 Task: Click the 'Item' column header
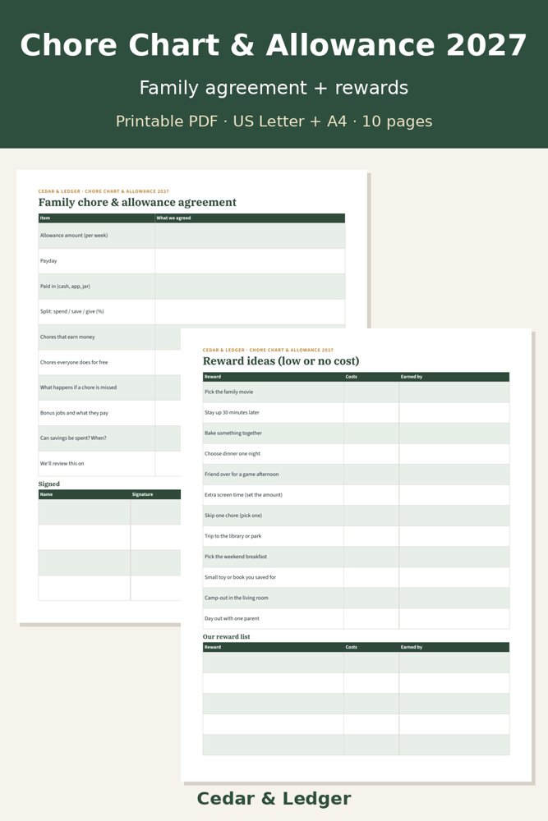tap(45, 218)
